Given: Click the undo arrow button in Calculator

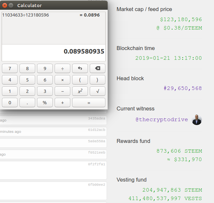Looking at the screenshot, I should tap(80, 68).
